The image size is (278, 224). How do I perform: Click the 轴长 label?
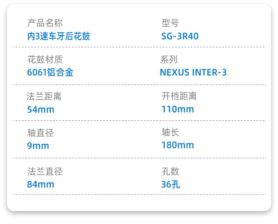click(x=170, y=133)
